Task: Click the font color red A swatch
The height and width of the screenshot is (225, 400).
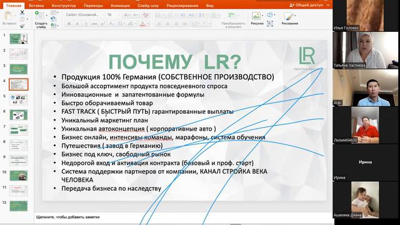Action: [142, 24]
